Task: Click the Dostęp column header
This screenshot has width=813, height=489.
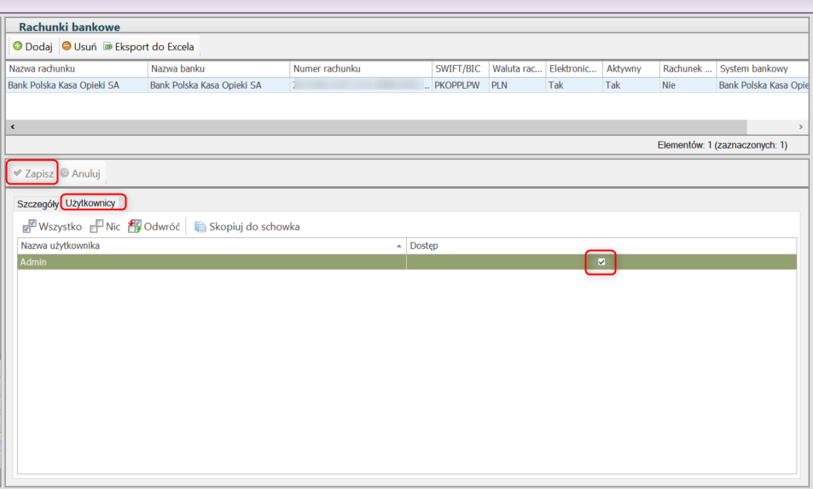Action: click(601, 246)
